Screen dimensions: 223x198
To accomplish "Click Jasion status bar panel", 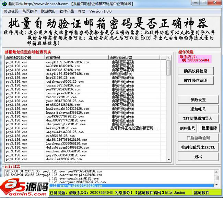I will (x=182, y=193).
